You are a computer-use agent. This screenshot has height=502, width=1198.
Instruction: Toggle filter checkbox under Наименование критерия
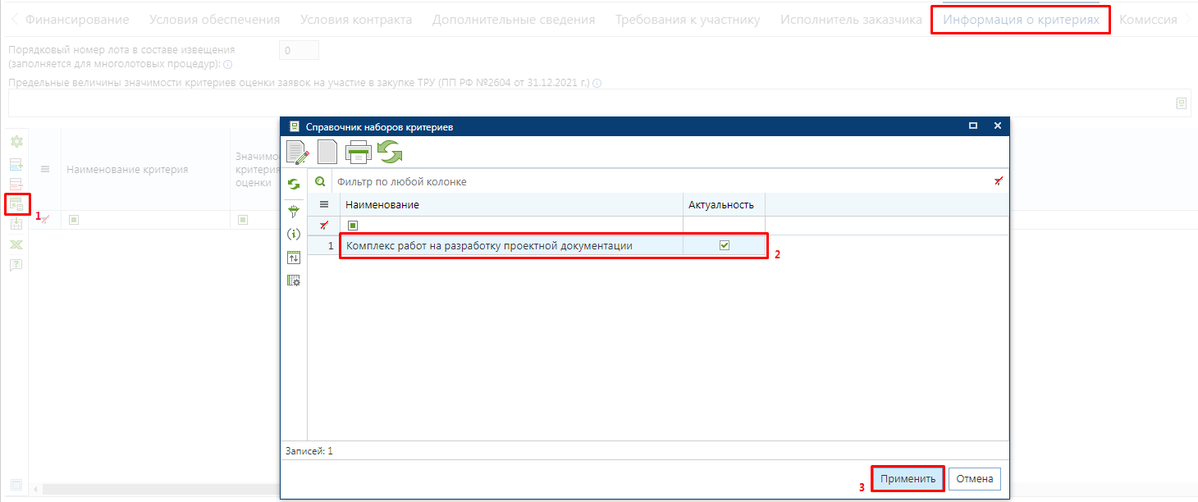tap(73, 219)
